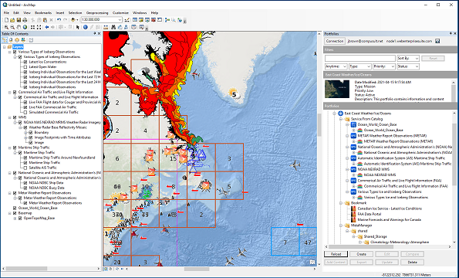Open the Sort By dropdown
The image size is (459, 278).
[x=408, y=58]
